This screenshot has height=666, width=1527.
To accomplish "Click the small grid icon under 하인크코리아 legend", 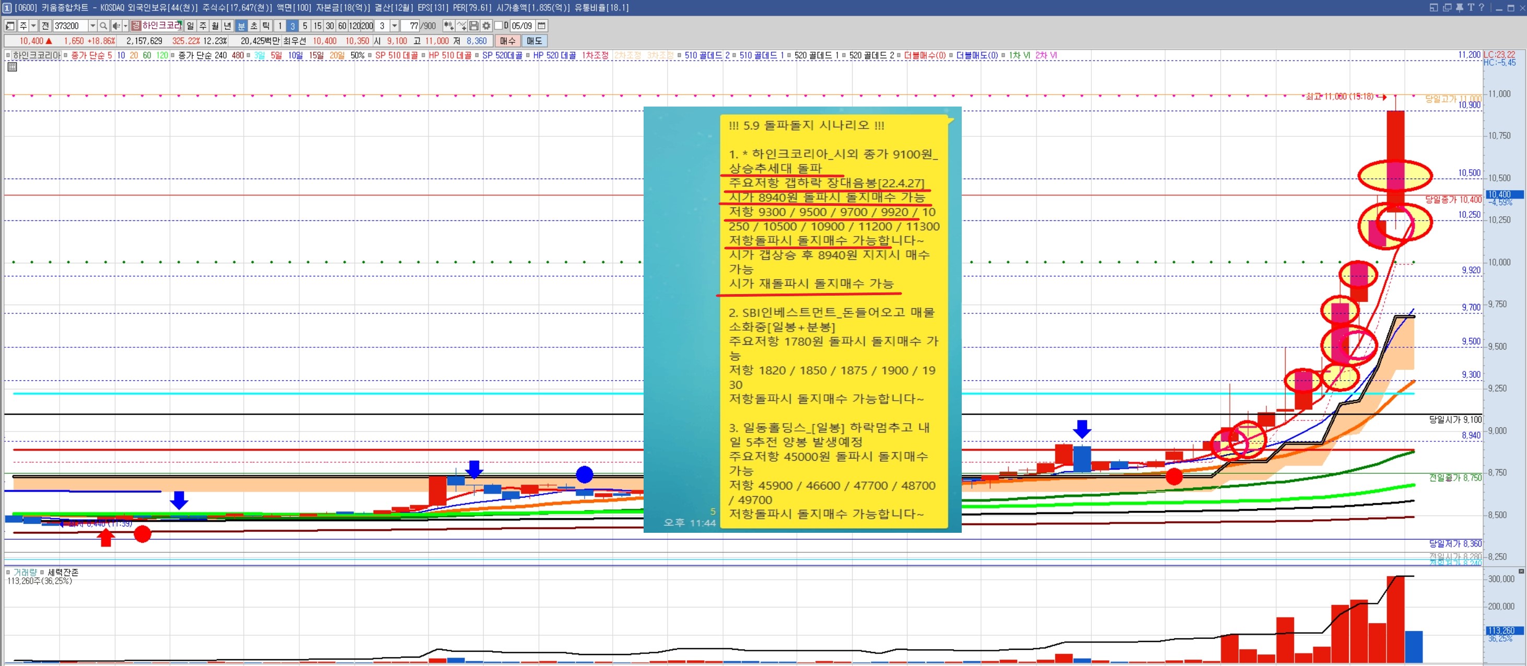I will coord(12,67).
